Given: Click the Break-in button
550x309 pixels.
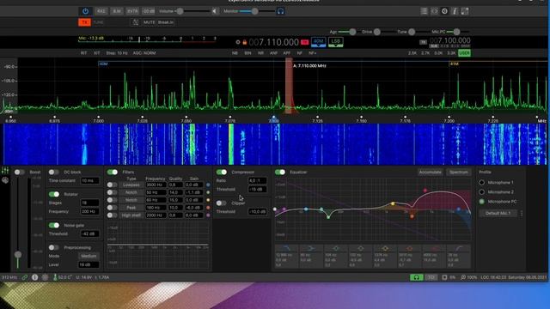Looking at the screenshot, I should click(x=166, y=22).
